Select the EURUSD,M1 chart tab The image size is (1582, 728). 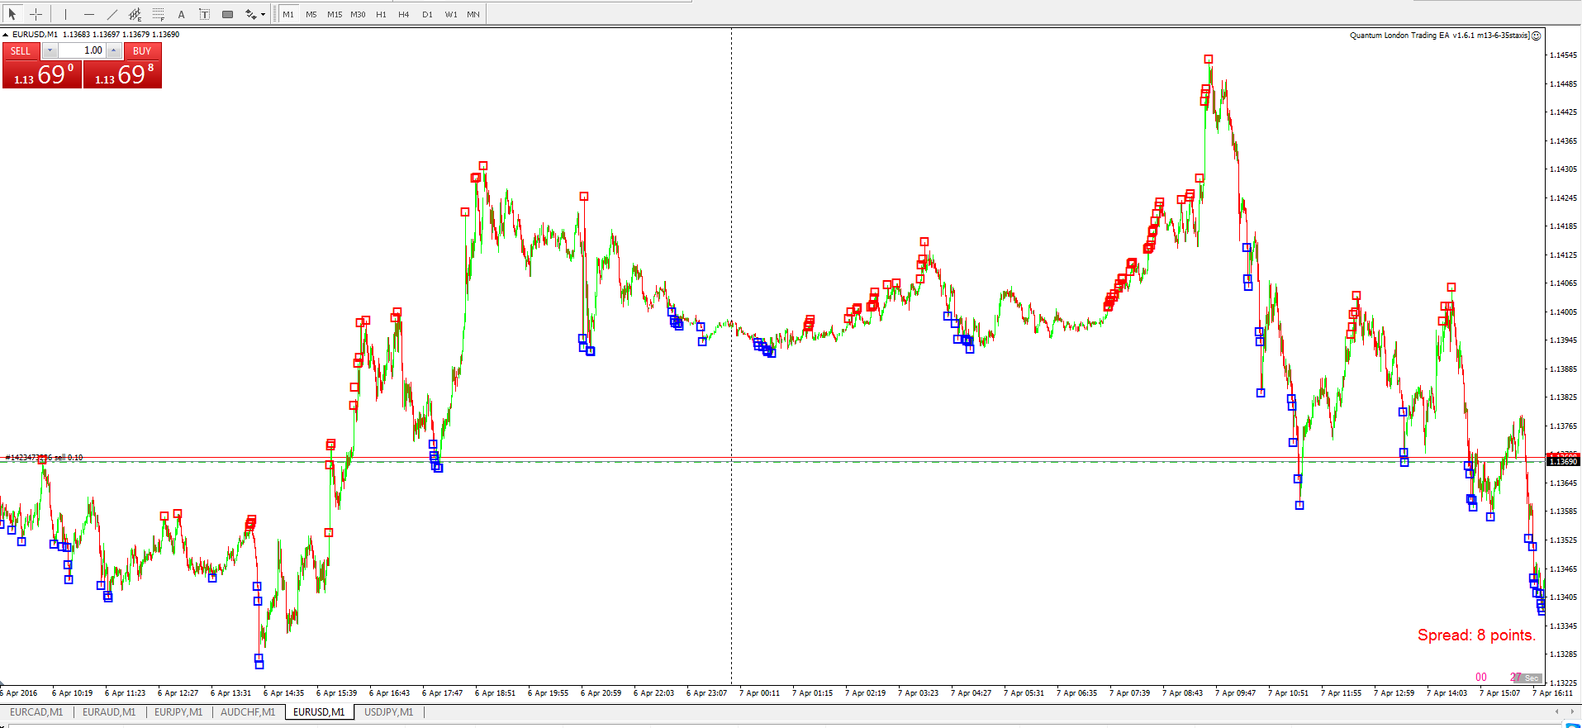tap(319, 712)
